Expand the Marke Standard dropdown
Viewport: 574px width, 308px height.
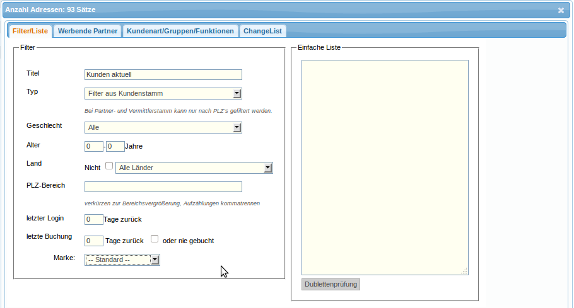click(x=122, y=260)
